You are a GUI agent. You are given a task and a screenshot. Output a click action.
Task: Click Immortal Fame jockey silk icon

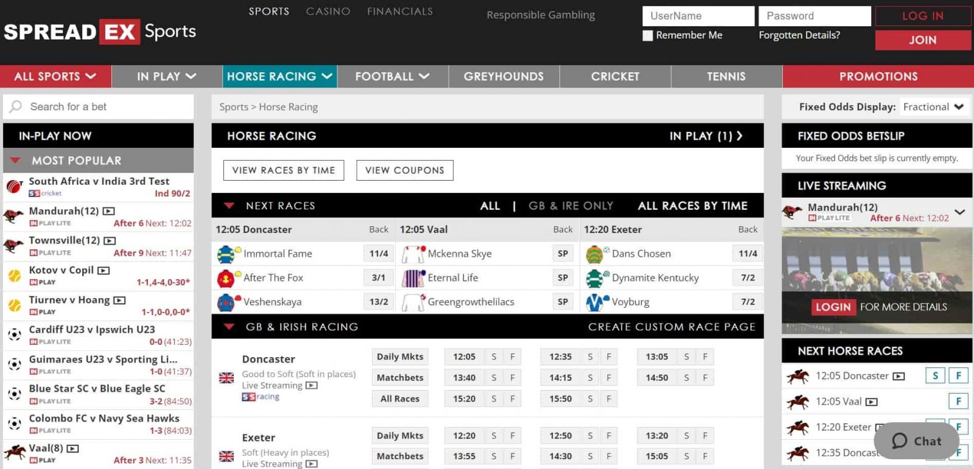(226, 254)
